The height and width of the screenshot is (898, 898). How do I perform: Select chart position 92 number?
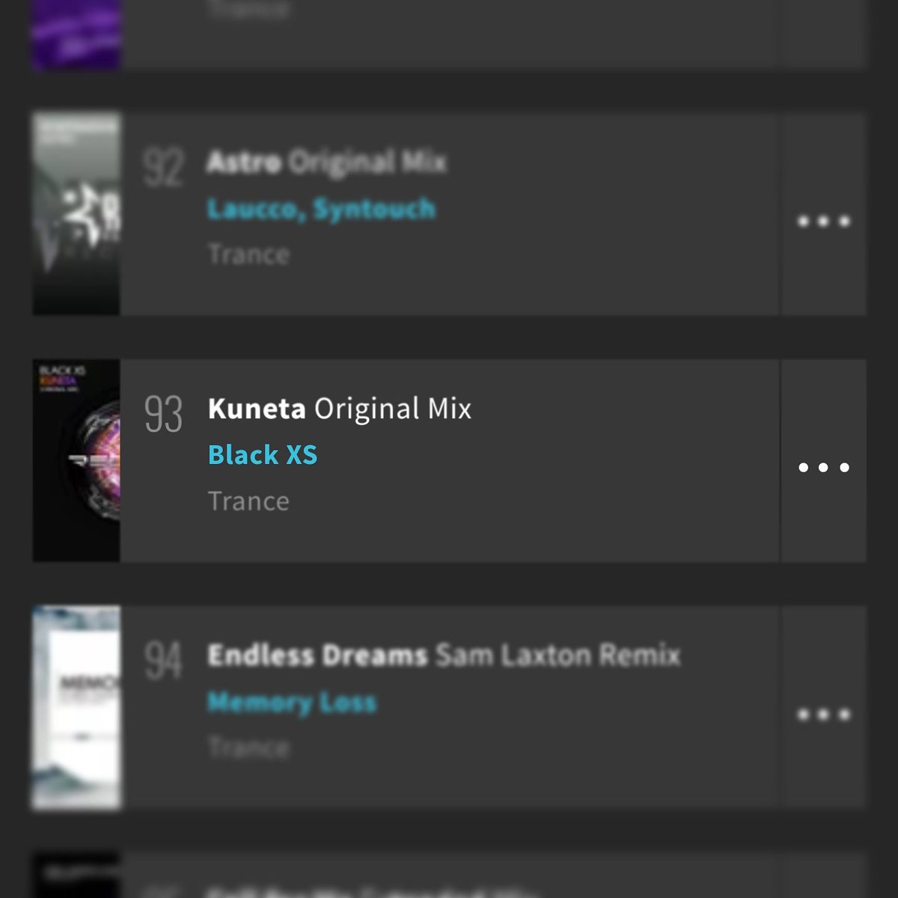pos(163,168)
